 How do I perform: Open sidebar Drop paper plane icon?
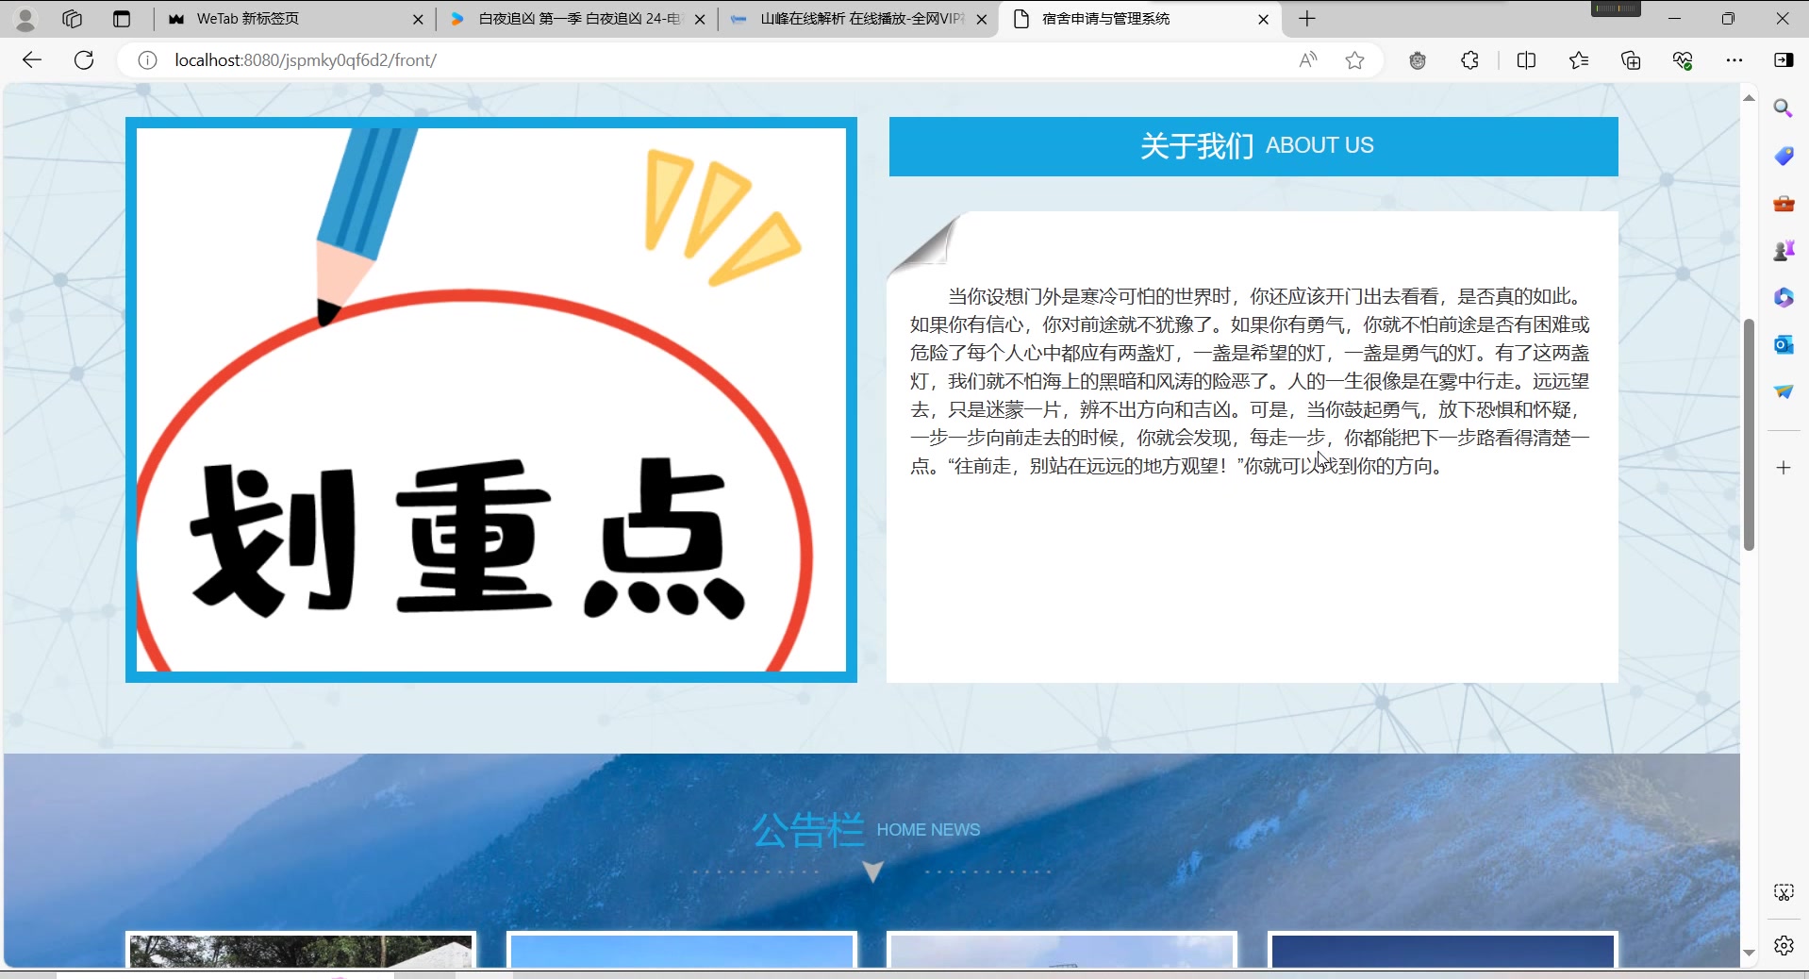[1783, 391]
